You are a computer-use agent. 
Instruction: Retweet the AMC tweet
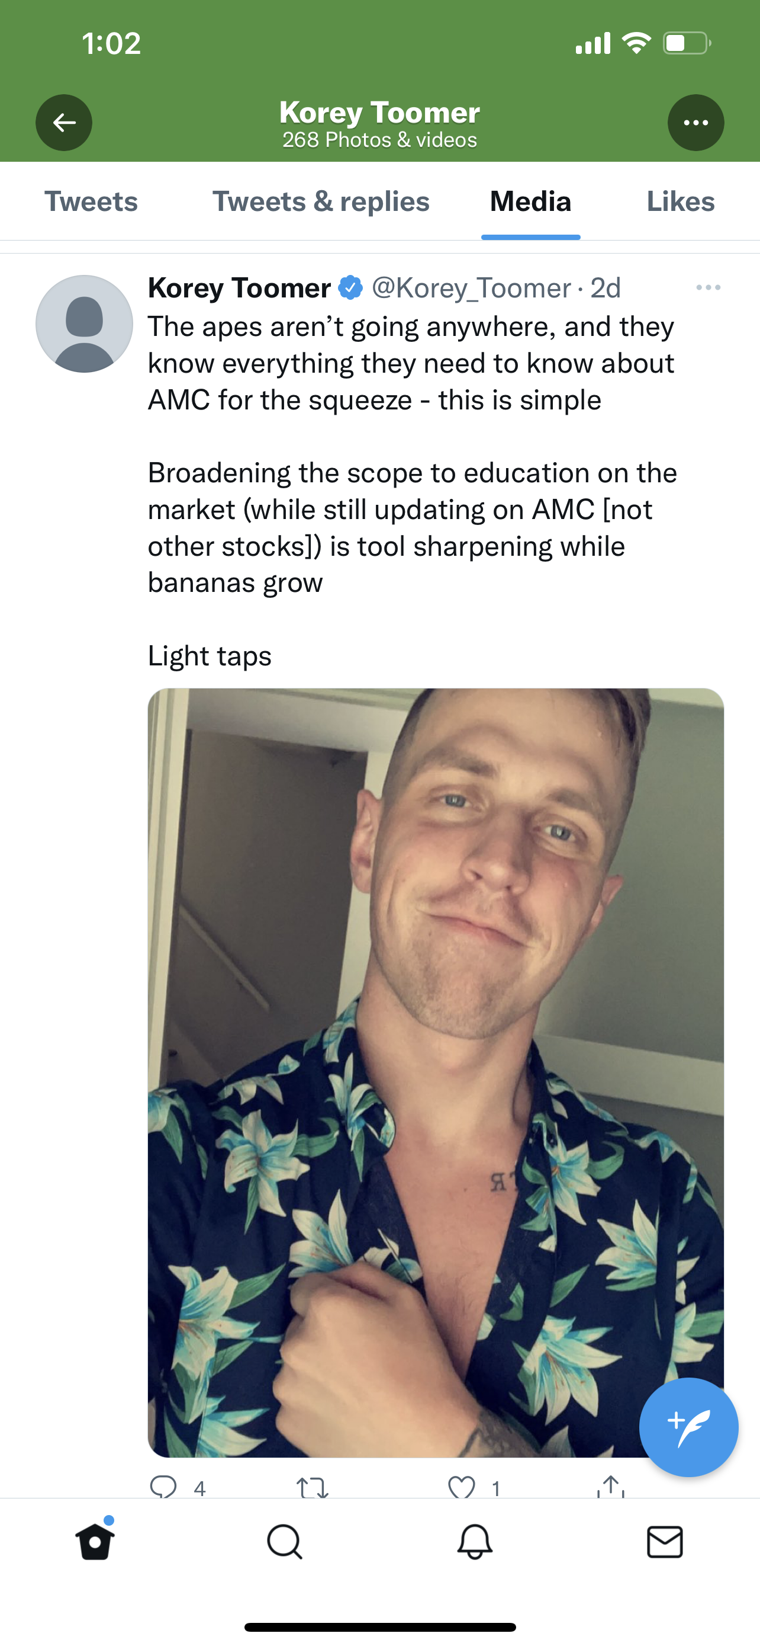[x=313, y=1488]
